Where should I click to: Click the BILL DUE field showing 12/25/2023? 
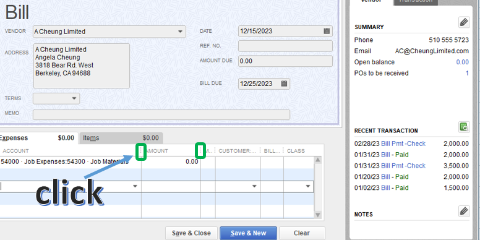click(x=264, y=84)
